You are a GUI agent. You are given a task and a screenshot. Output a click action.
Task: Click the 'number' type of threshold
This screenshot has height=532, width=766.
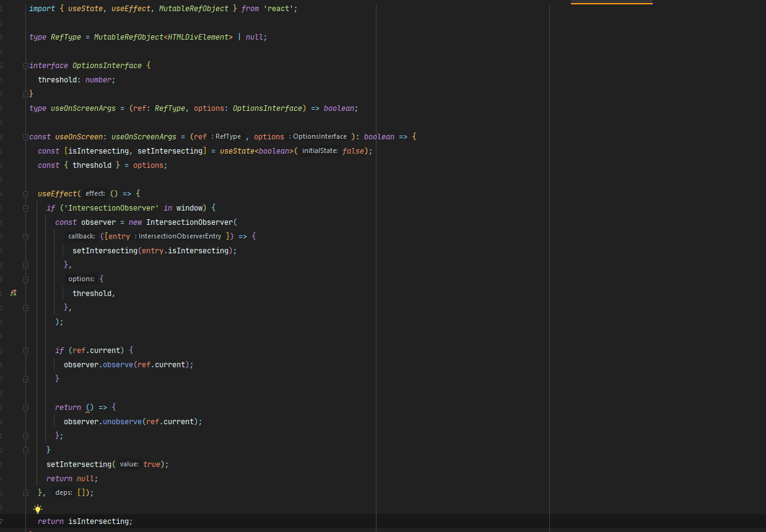[98, 80]
